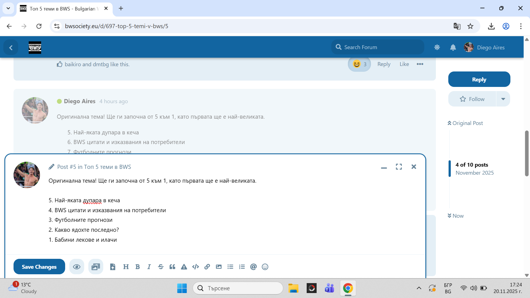
Task: Jump to Original Post in scrubber
Action: coord(465,123)
